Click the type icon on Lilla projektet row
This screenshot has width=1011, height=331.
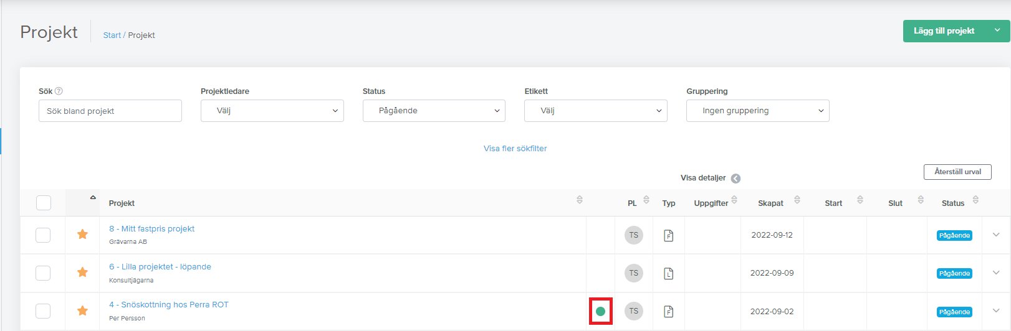(x=669, y=273)
